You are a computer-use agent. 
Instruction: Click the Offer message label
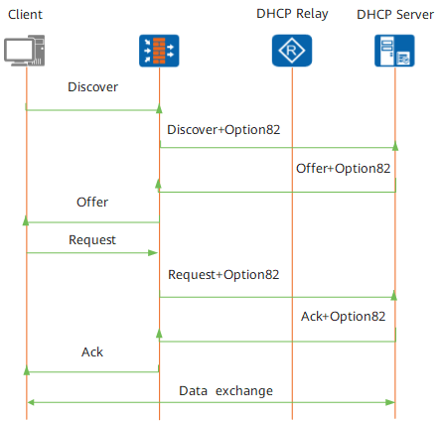tap(92, 202)
